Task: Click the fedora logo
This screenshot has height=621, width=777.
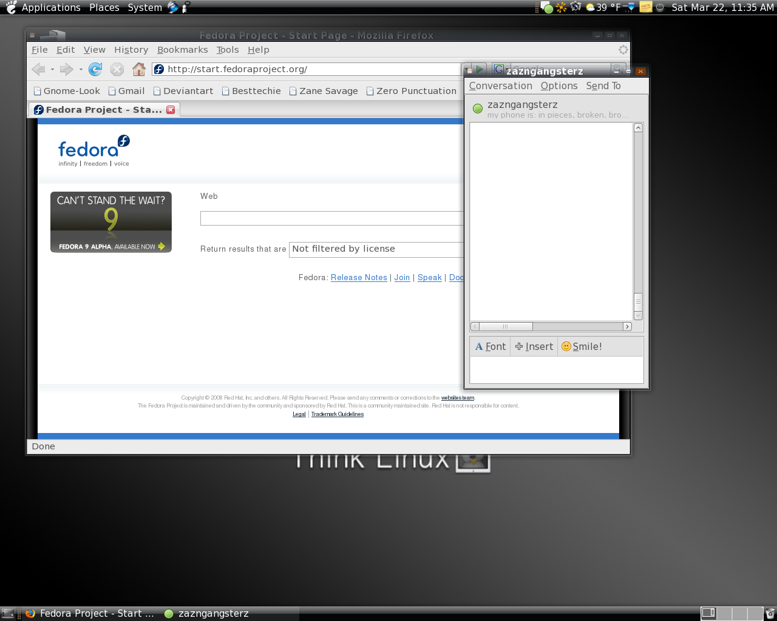Action: 94,150
